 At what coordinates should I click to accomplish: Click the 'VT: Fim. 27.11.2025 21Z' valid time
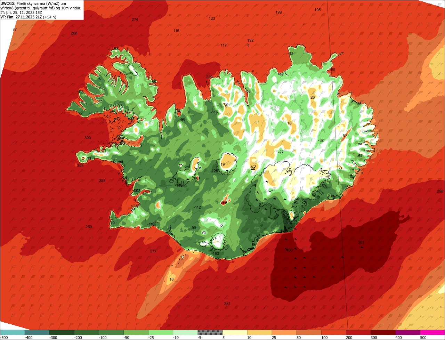tap(28, 17)
